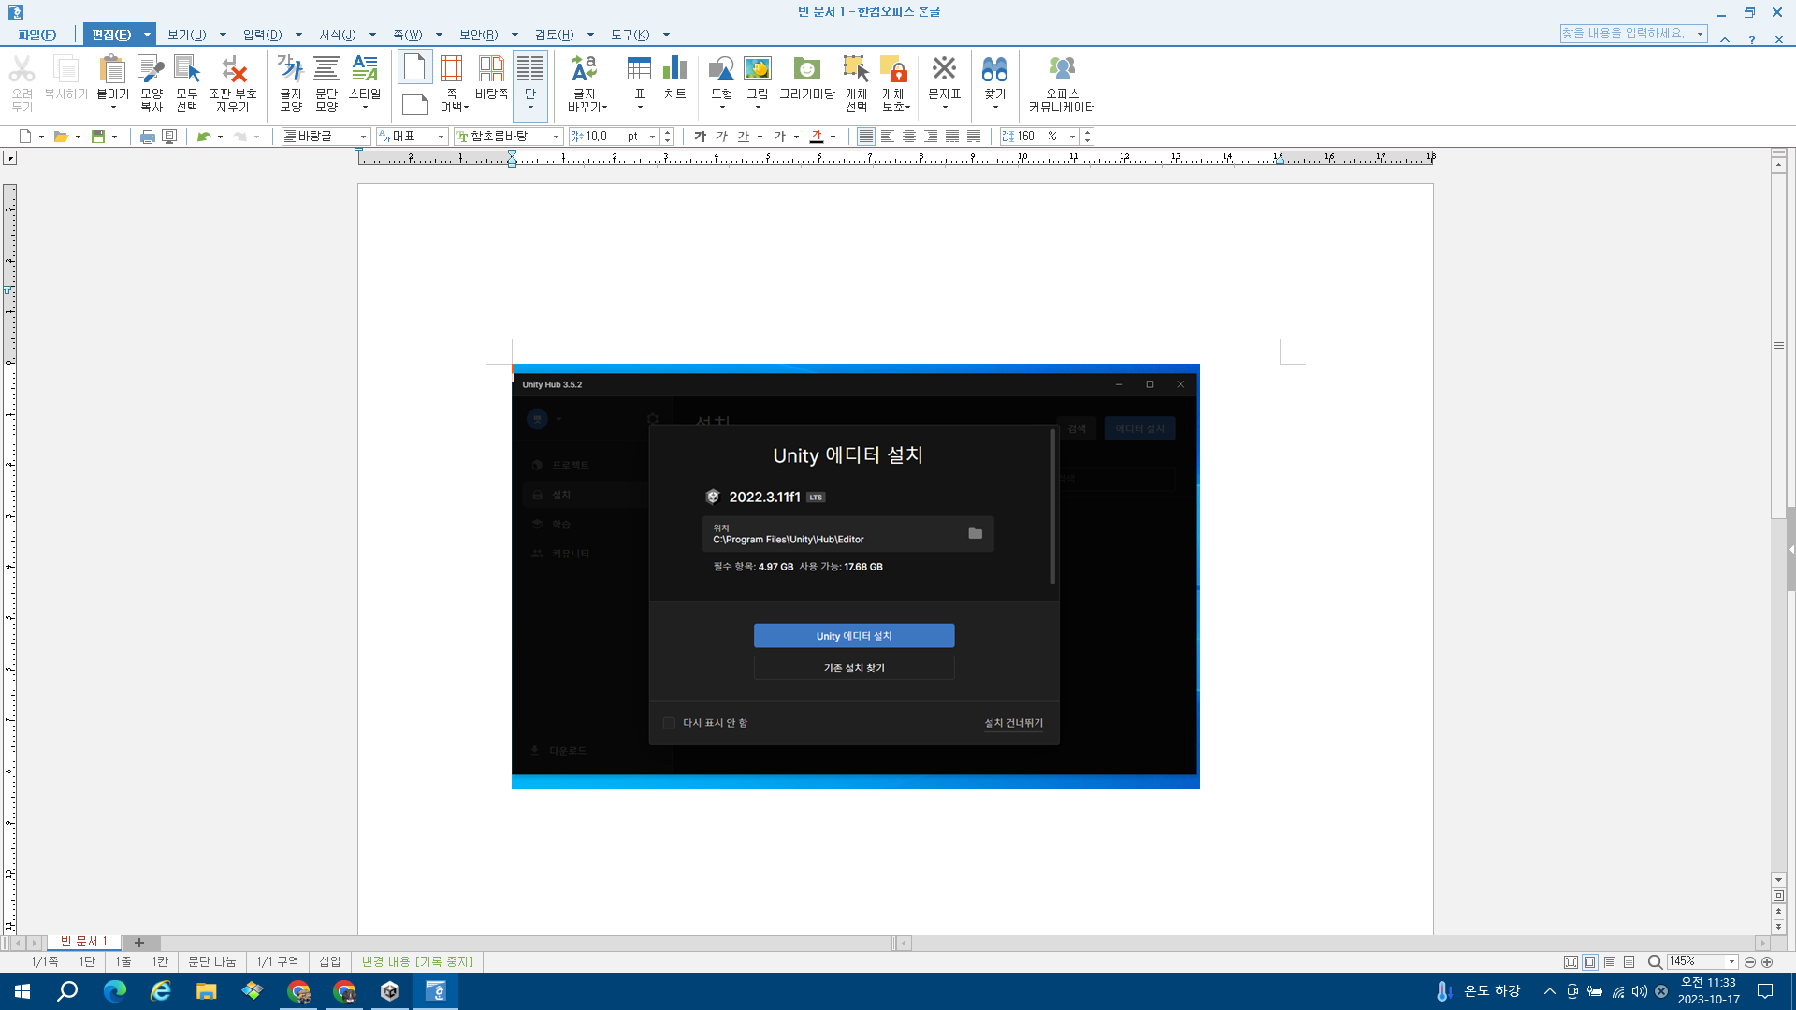Select landscape page orientation icon
The image size is (1796, 1010).
point(414,104)
